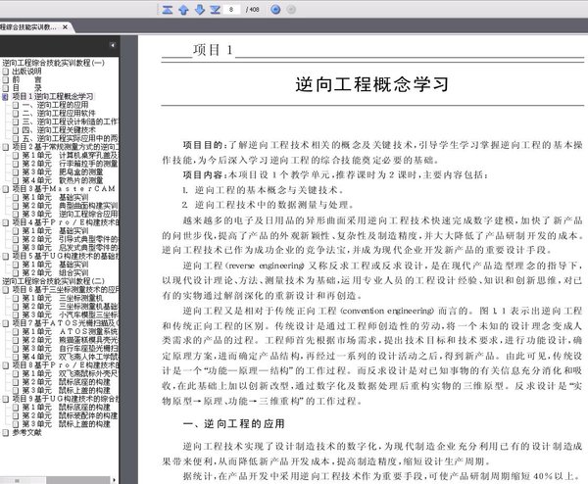
Task: Click bookmark icon beside 项目2
Action: point(5,147)
